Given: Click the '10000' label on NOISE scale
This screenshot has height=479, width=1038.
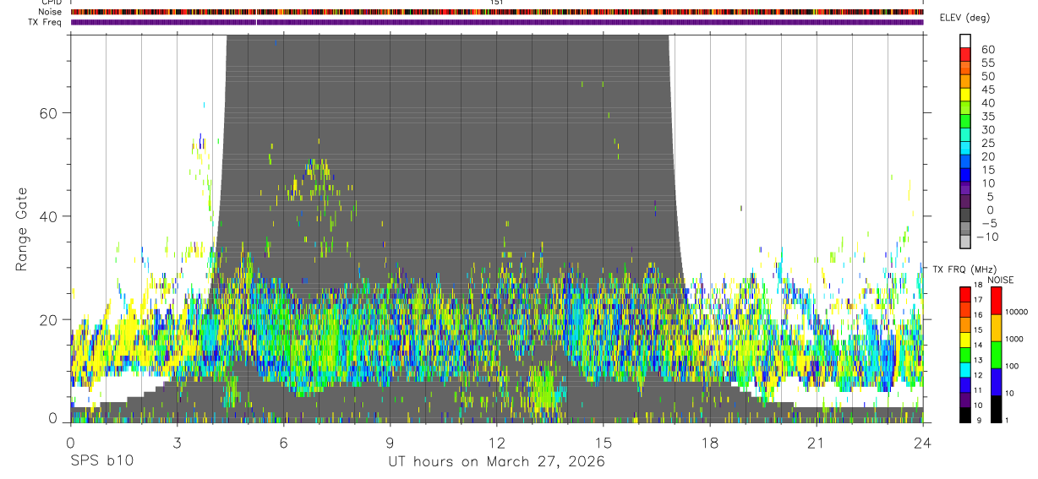Looking at the screenshot, I should [1016, 312].
